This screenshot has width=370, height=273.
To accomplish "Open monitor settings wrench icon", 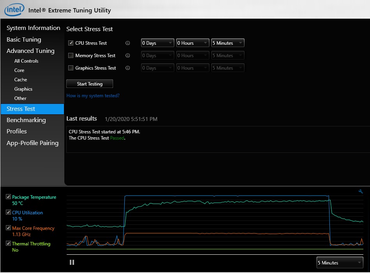I will click(x=361, y=192).
